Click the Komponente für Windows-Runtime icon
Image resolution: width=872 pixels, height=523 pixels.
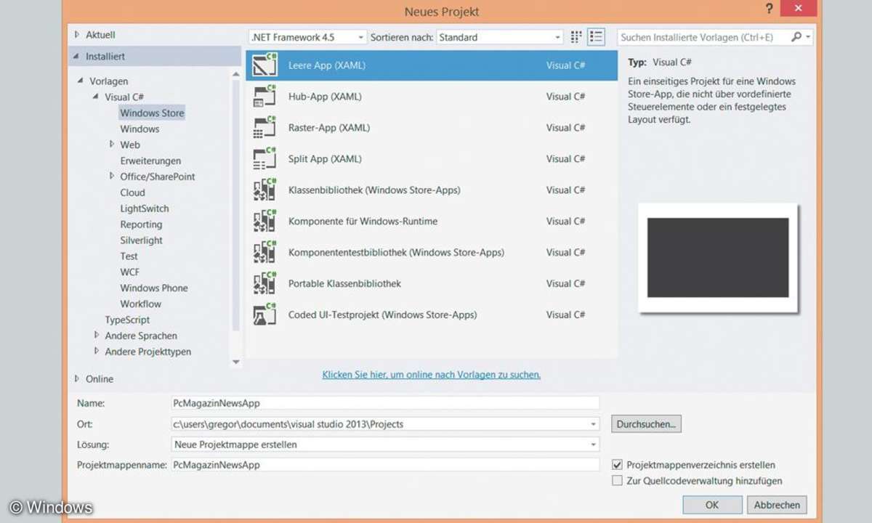coord(265,221)
